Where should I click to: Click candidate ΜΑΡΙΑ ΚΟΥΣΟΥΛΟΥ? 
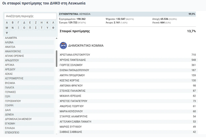tap(128, 111)
